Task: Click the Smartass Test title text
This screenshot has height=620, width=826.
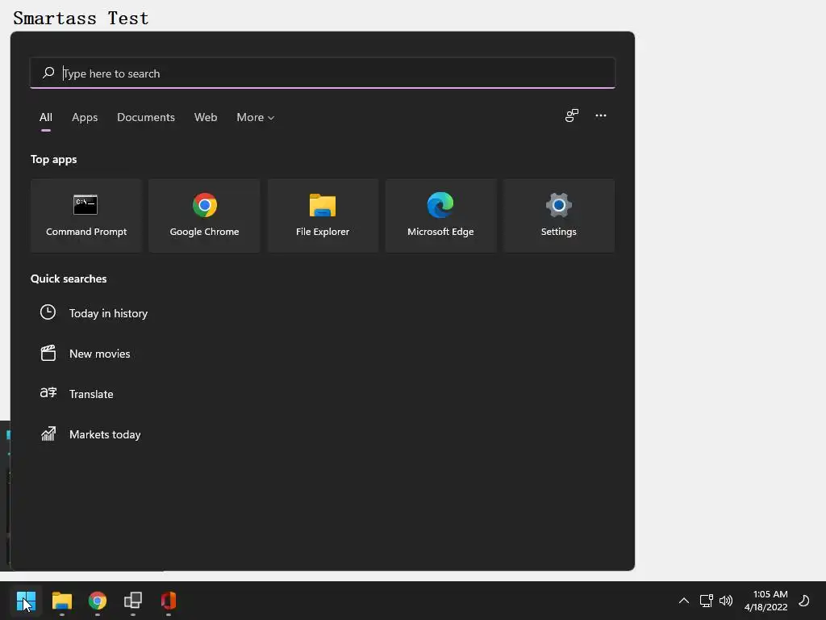Action: pos(81,18)
